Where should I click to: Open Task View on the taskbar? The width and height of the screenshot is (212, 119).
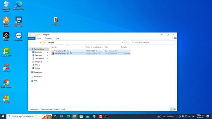point(61,116)
